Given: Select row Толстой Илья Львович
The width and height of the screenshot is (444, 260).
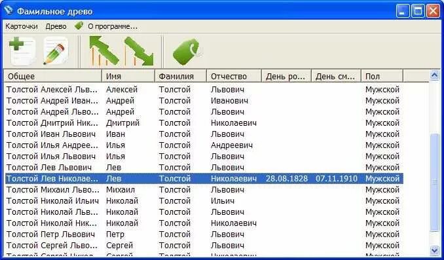Looking at the screenshot, I should pyautogui.click(x=204, y=157).
